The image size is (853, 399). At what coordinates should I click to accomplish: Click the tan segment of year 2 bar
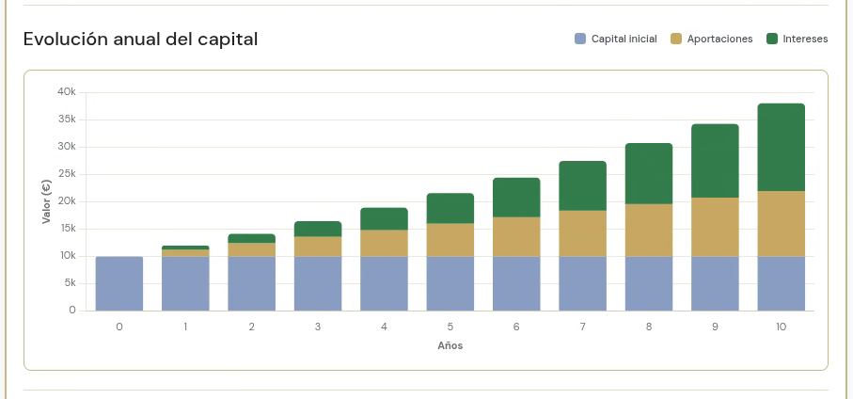click(251, 250)
